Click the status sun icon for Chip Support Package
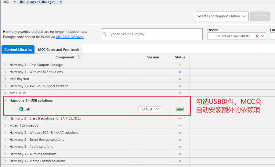 click(x=180, y=65)
